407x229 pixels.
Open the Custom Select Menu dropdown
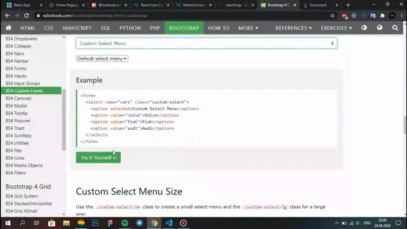[x=206, y=43]
